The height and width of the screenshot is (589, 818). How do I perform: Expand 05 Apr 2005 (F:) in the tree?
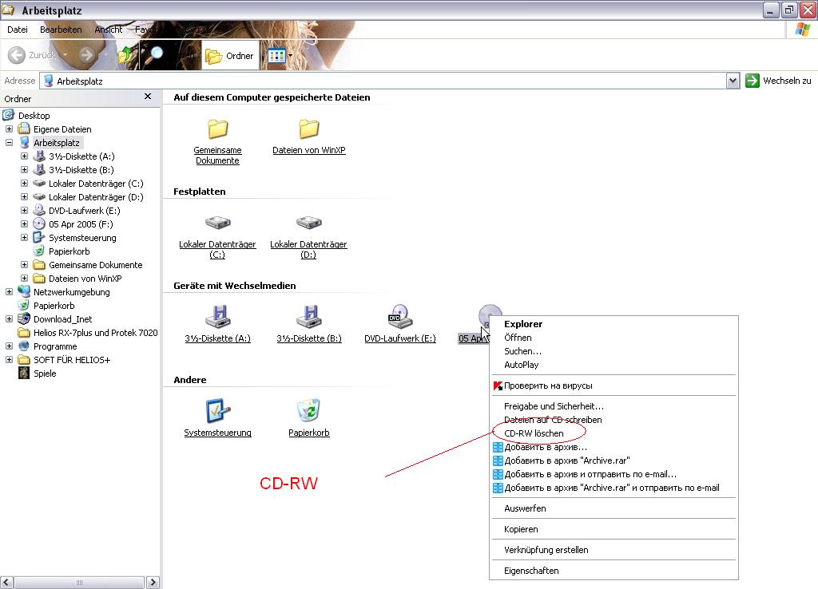click(24, 223)
